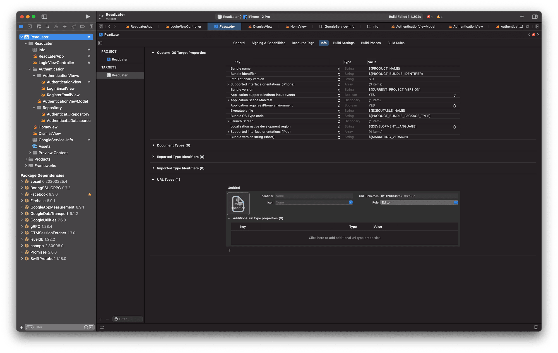Open the Issue navigator warning icon
Screen dimensions: 558x353
56,26
